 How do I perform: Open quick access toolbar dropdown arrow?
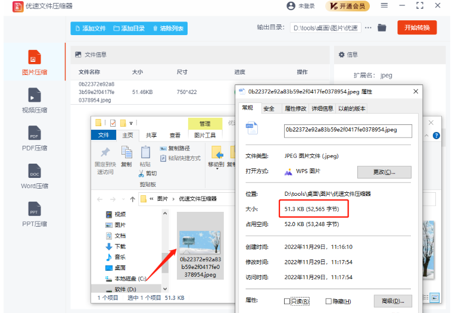(131, 123)
